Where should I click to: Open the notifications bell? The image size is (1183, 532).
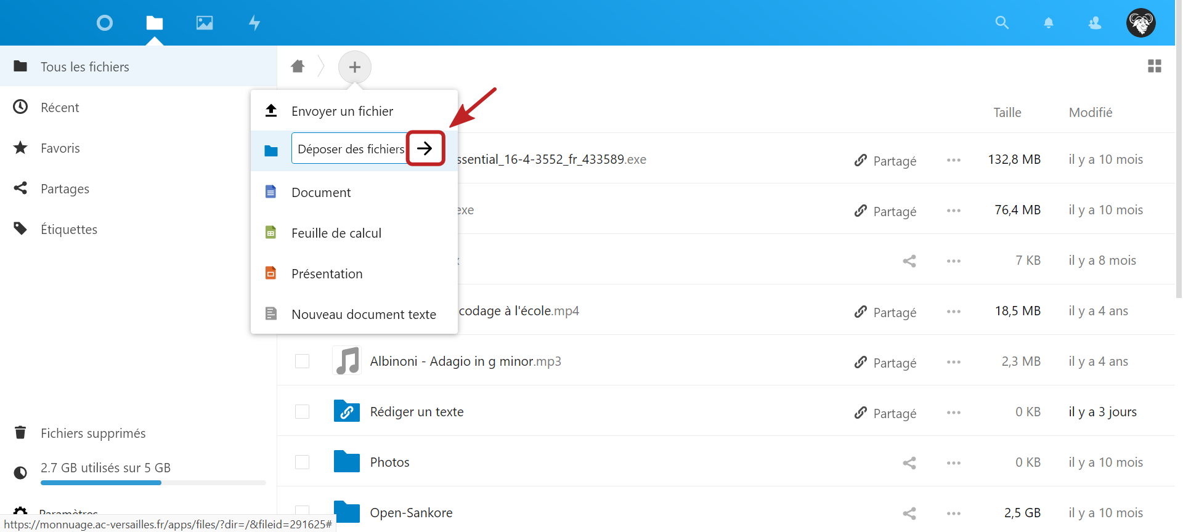pos(1048,23)
